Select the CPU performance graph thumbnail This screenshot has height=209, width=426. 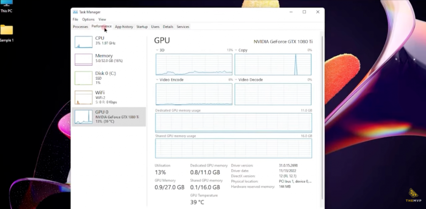(83, 42)
